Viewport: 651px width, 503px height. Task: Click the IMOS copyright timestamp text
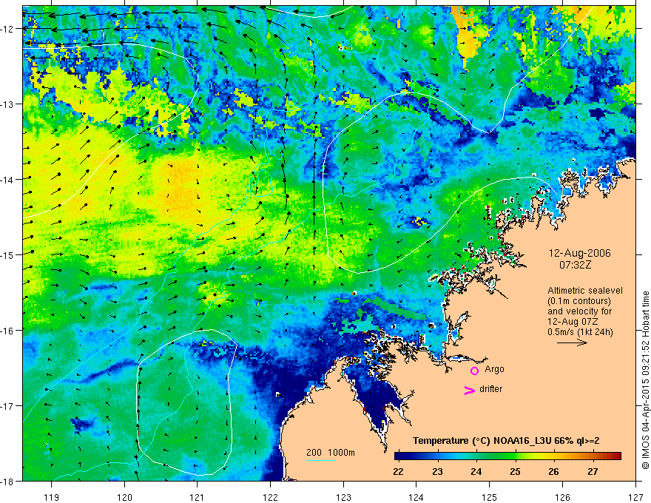pos(645,380)
